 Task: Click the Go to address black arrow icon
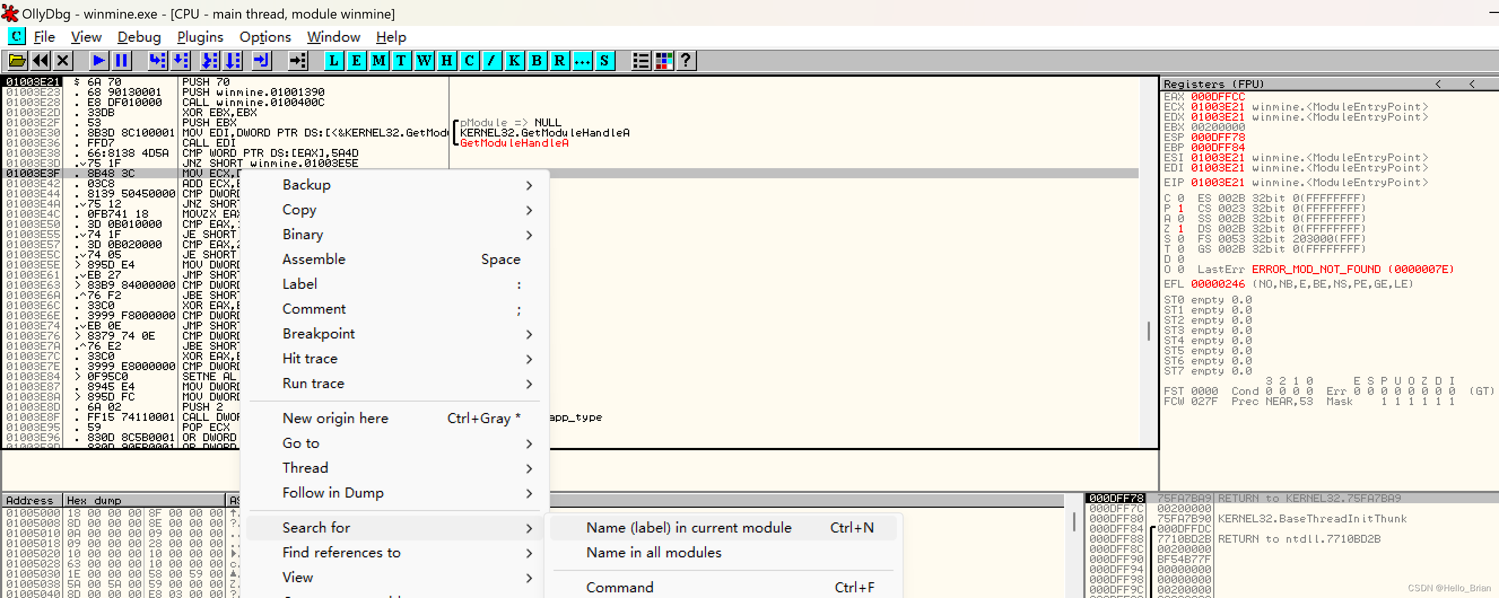(x=297, y=60)
